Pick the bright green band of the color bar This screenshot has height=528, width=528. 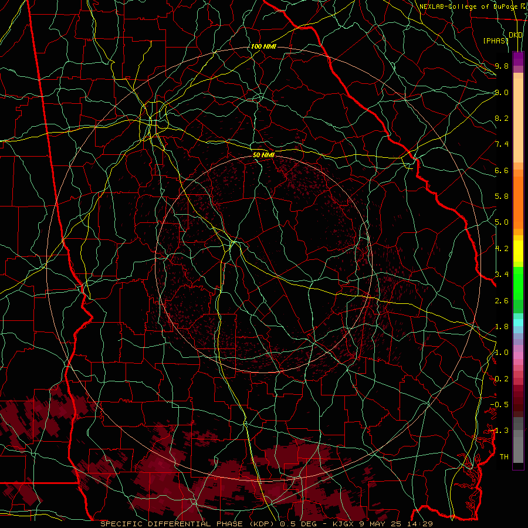tap(518, 283)
